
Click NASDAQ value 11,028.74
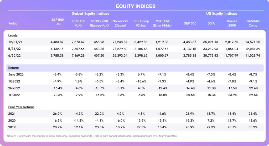(252, 56)
